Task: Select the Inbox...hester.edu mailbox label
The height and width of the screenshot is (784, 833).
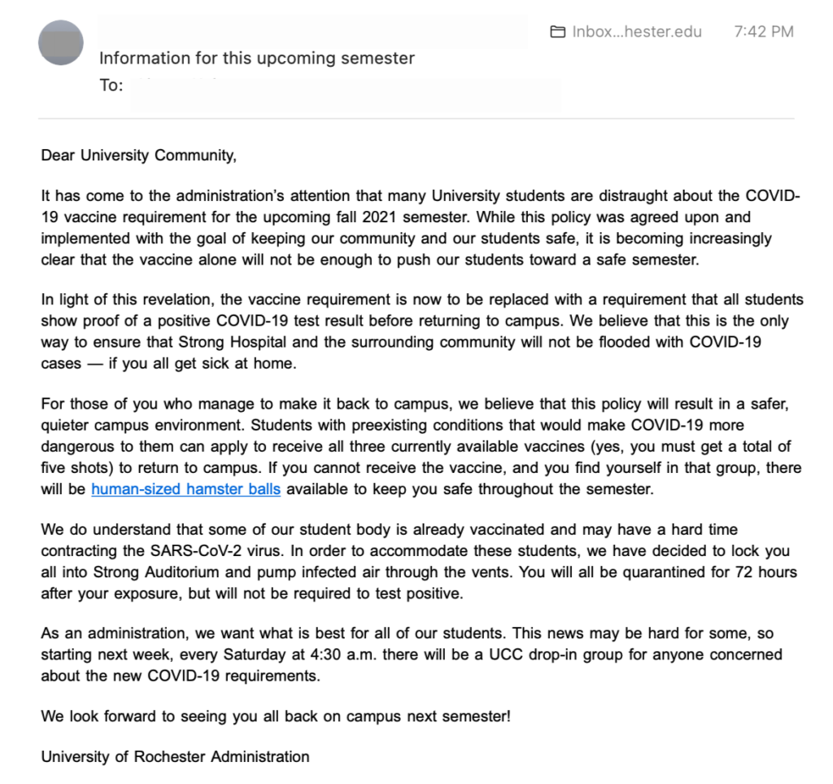Action: [637, 32]
